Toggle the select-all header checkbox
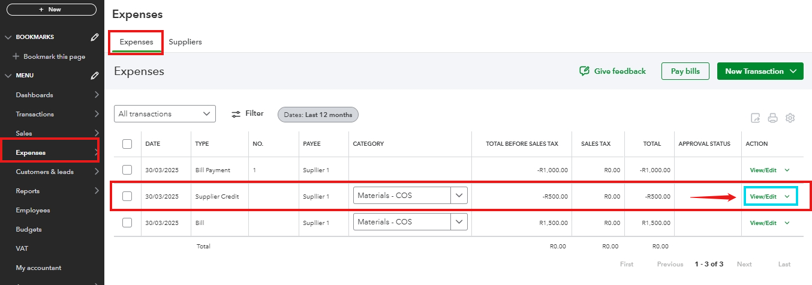The image size is (812, 285). click(127, 144)
